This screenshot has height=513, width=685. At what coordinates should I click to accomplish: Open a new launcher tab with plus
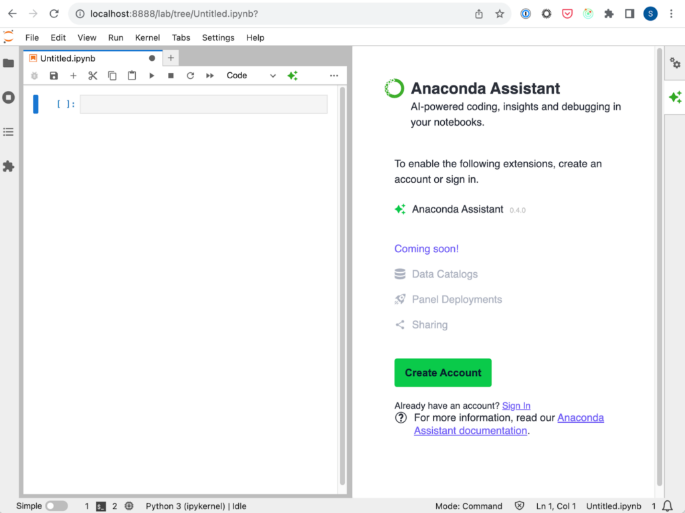pyautogui.click(x=171, y=58)
